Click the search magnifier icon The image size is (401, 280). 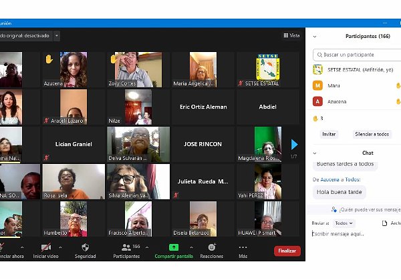(319, 55)
